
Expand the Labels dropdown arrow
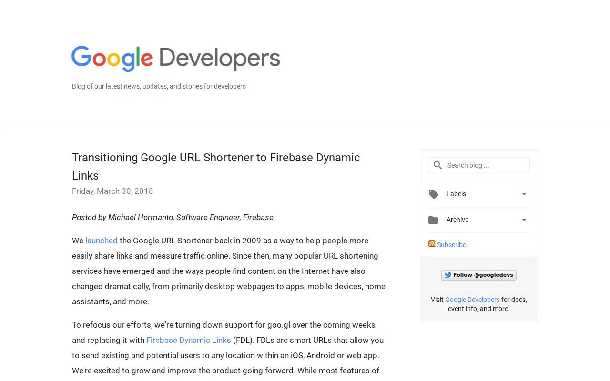(x=524, y=194)
